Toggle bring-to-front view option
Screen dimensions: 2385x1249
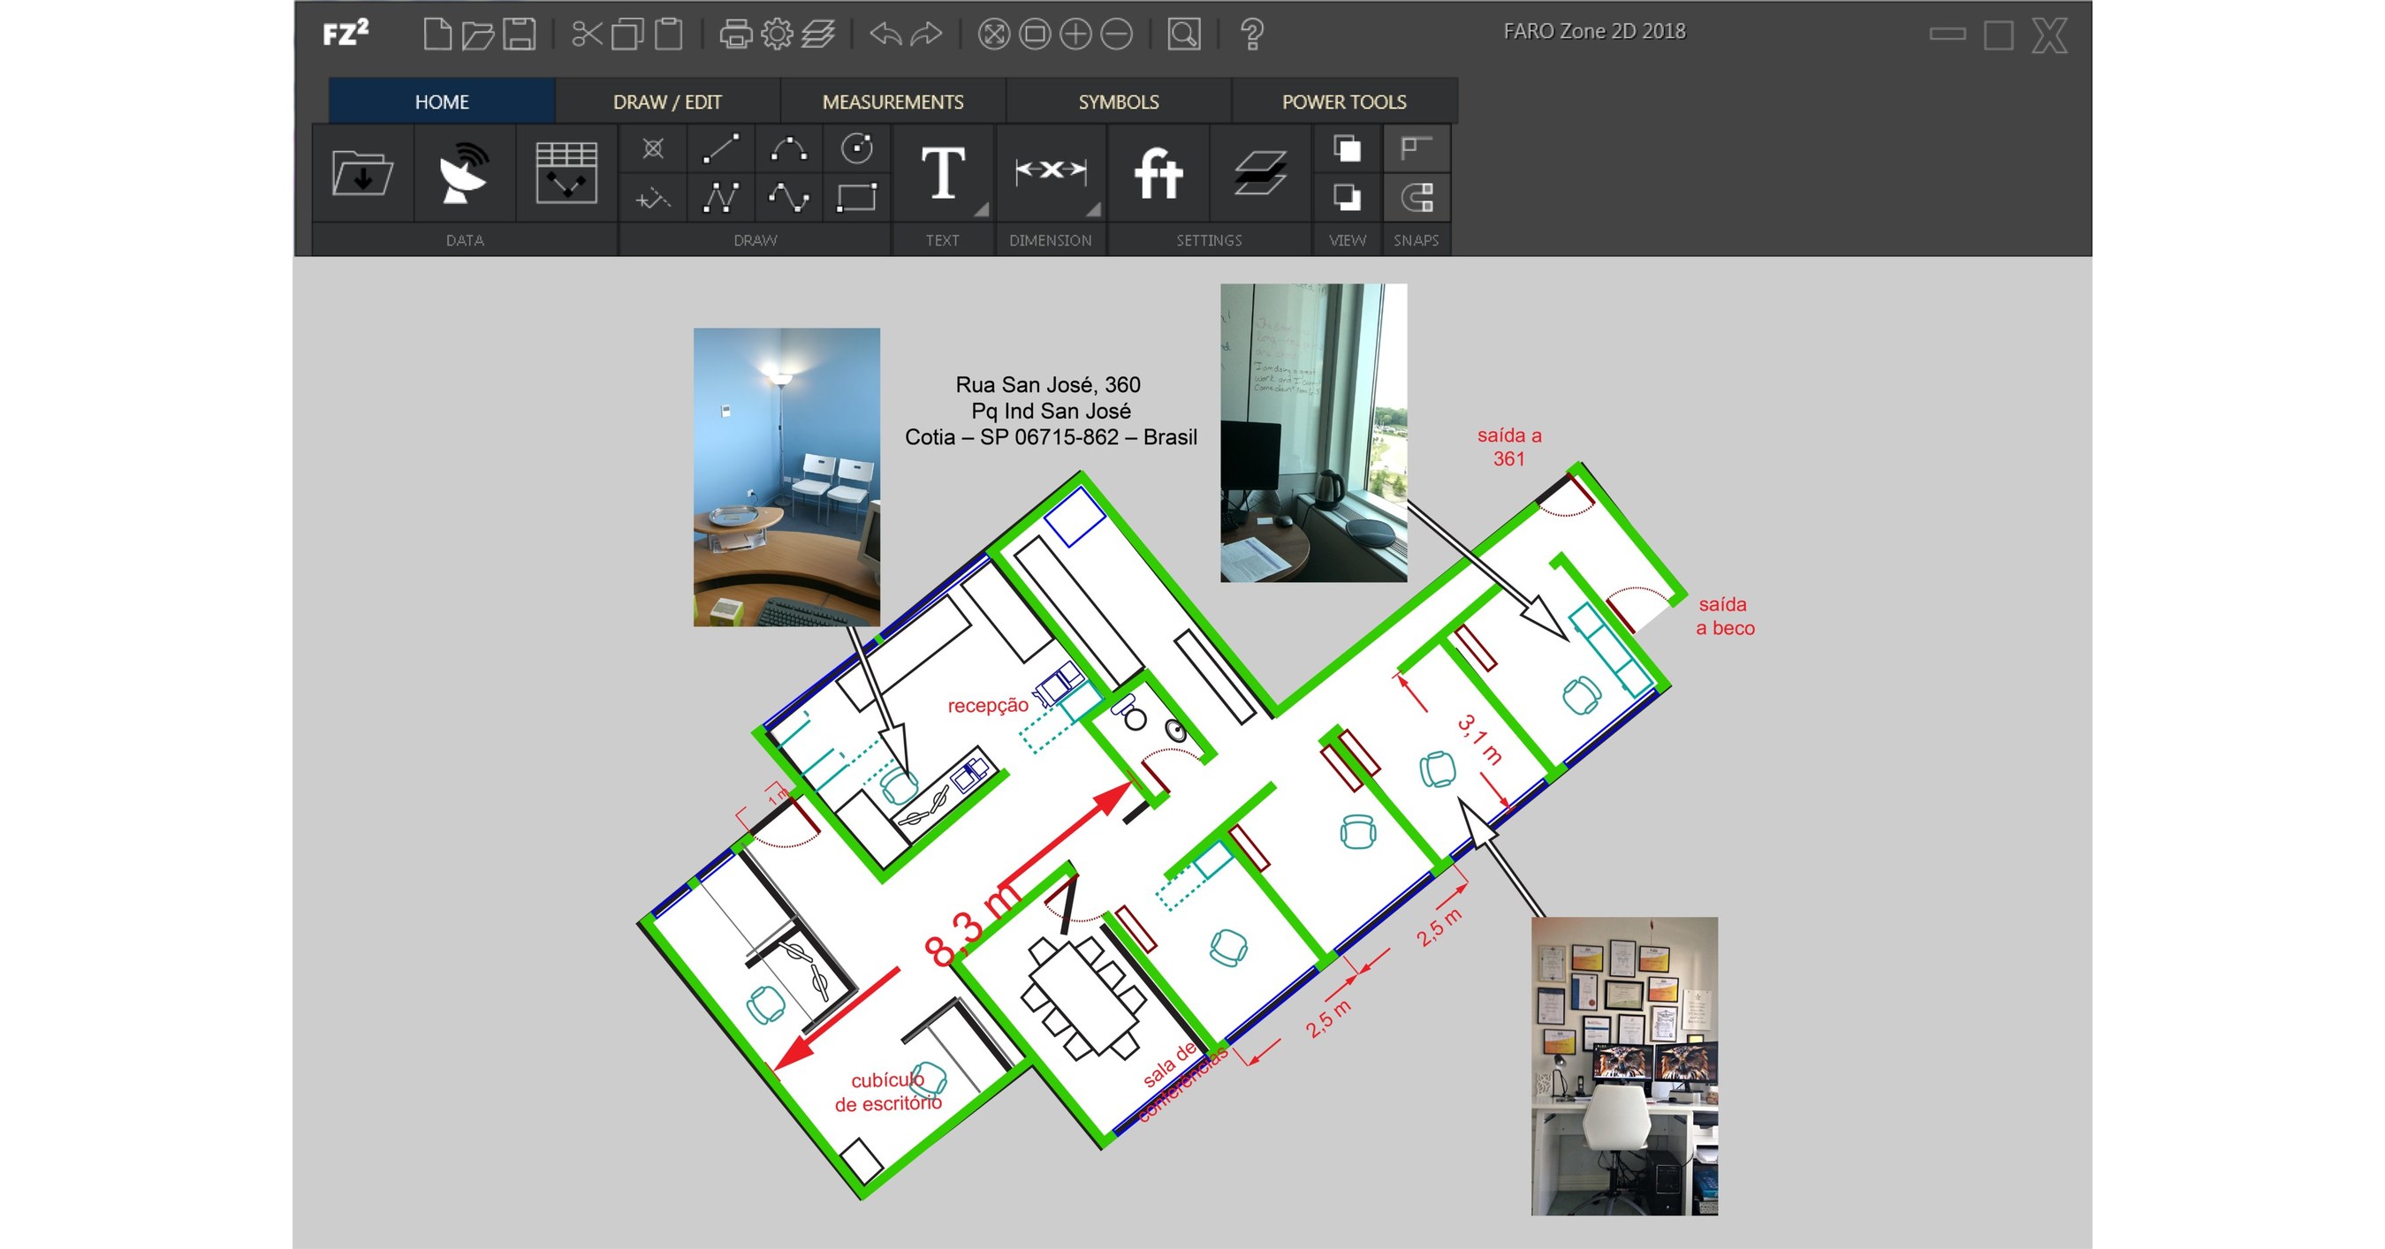click(1346, 148)
